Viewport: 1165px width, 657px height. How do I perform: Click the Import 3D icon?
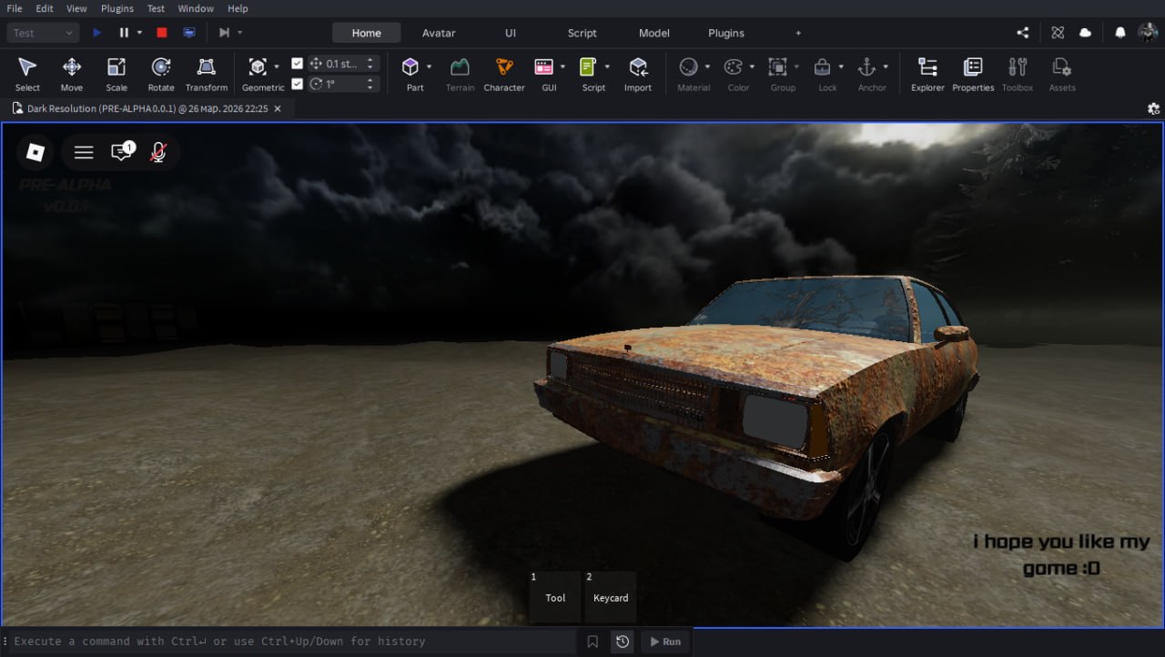638,74
